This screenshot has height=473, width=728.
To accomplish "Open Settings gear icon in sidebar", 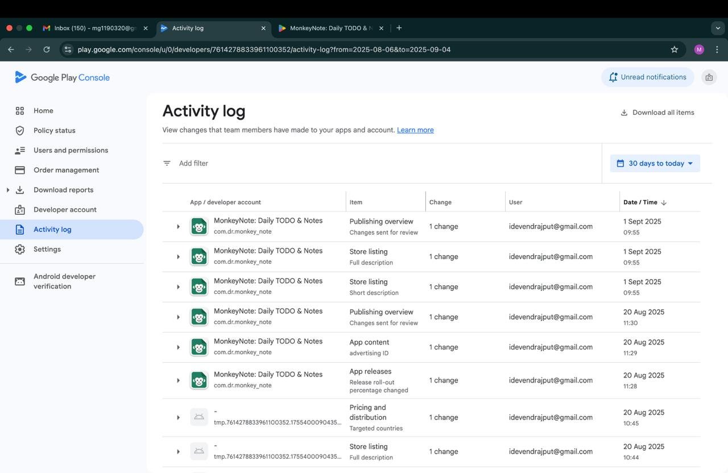I will pyautogui.click(x=20, y=250).
